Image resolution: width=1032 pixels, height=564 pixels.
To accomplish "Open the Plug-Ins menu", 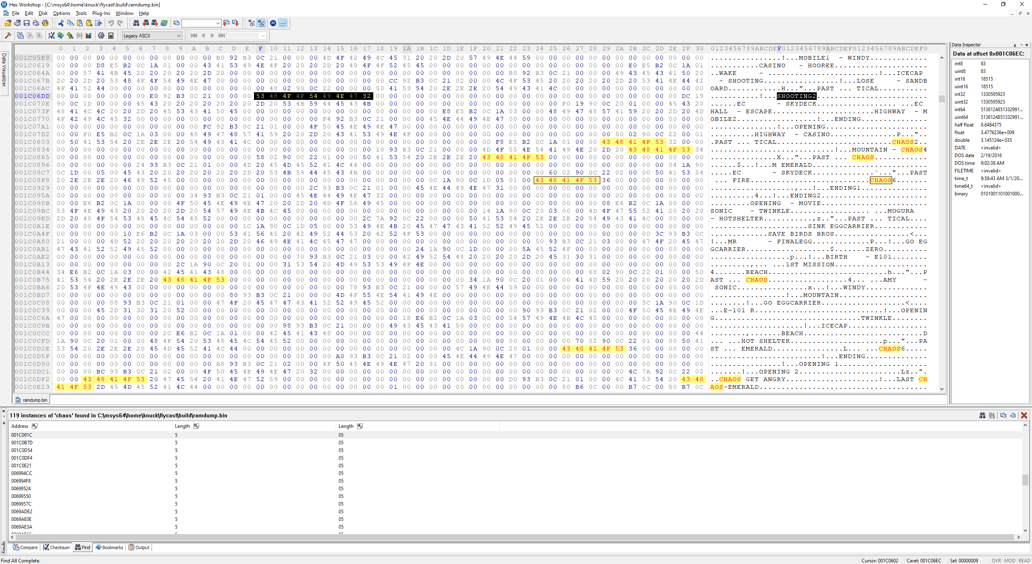I will (x=101, y=13).
